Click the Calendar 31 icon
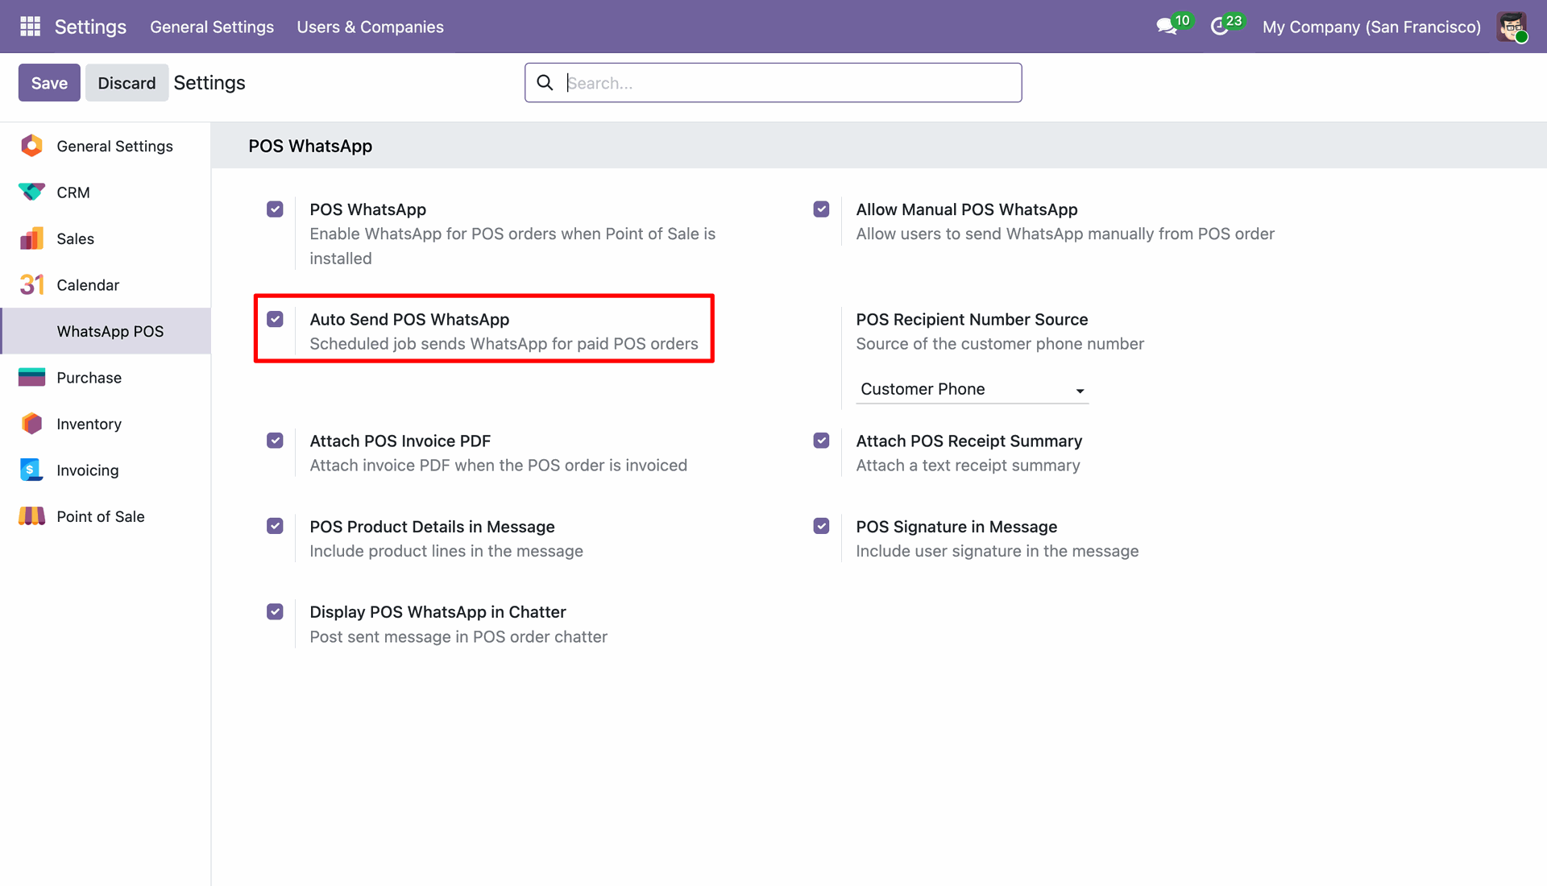 pos(31,285)
